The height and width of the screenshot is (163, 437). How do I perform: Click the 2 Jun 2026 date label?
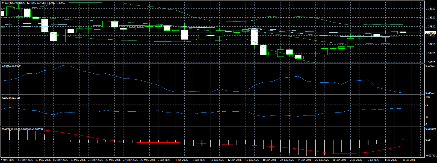click(x=164, y=160)
